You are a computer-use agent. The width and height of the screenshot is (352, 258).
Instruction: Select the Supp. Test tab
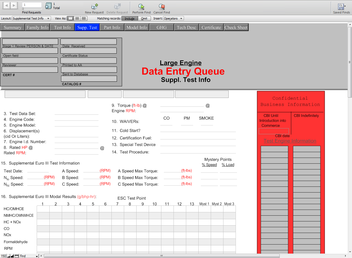tap(87, 28)
